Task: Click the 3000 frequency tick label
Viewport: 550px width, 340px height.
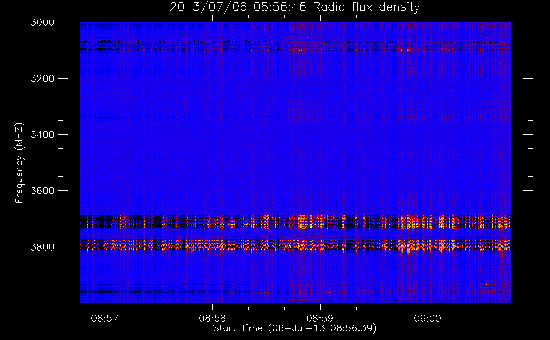Action: pos(42,22)
